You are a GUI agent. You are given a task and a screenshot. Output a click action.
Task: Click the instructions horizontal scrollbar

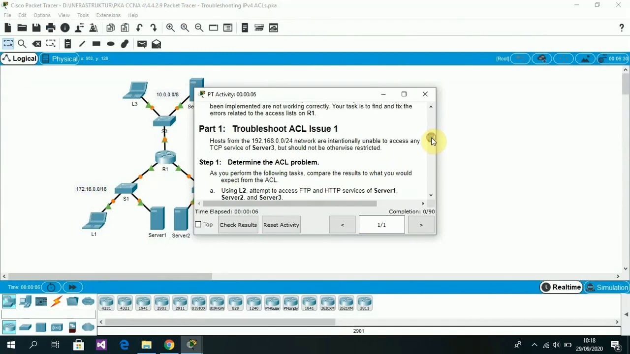290,203
